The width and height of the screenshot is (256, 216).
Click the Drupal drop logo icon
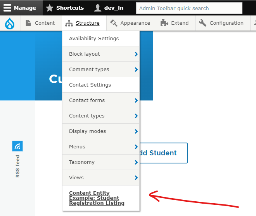(10, 24)
